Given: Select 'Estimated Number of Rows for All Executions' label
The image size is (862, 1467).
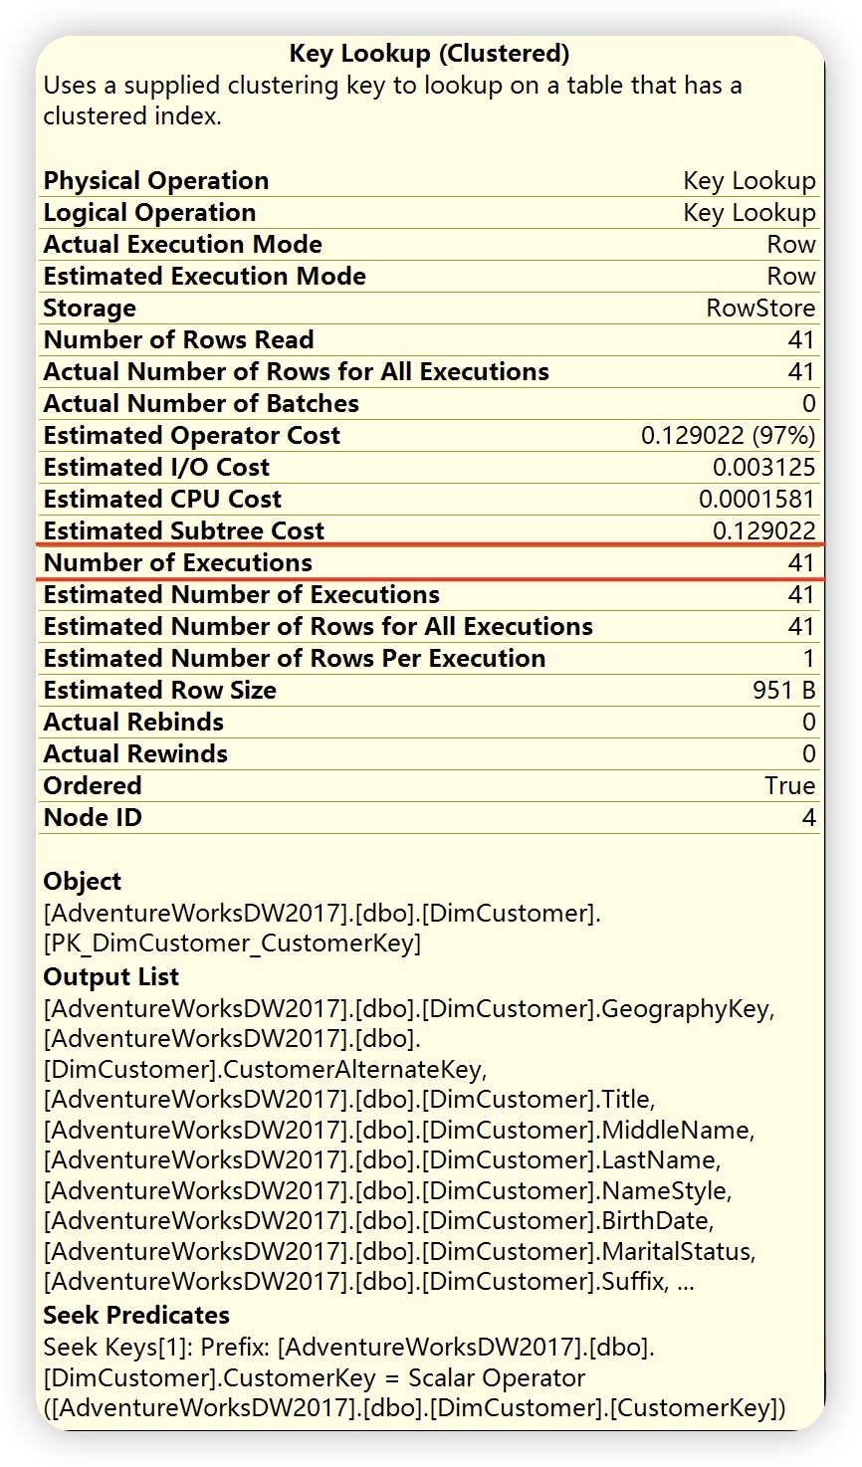Looking at the screenshot, I should point(319,627).
